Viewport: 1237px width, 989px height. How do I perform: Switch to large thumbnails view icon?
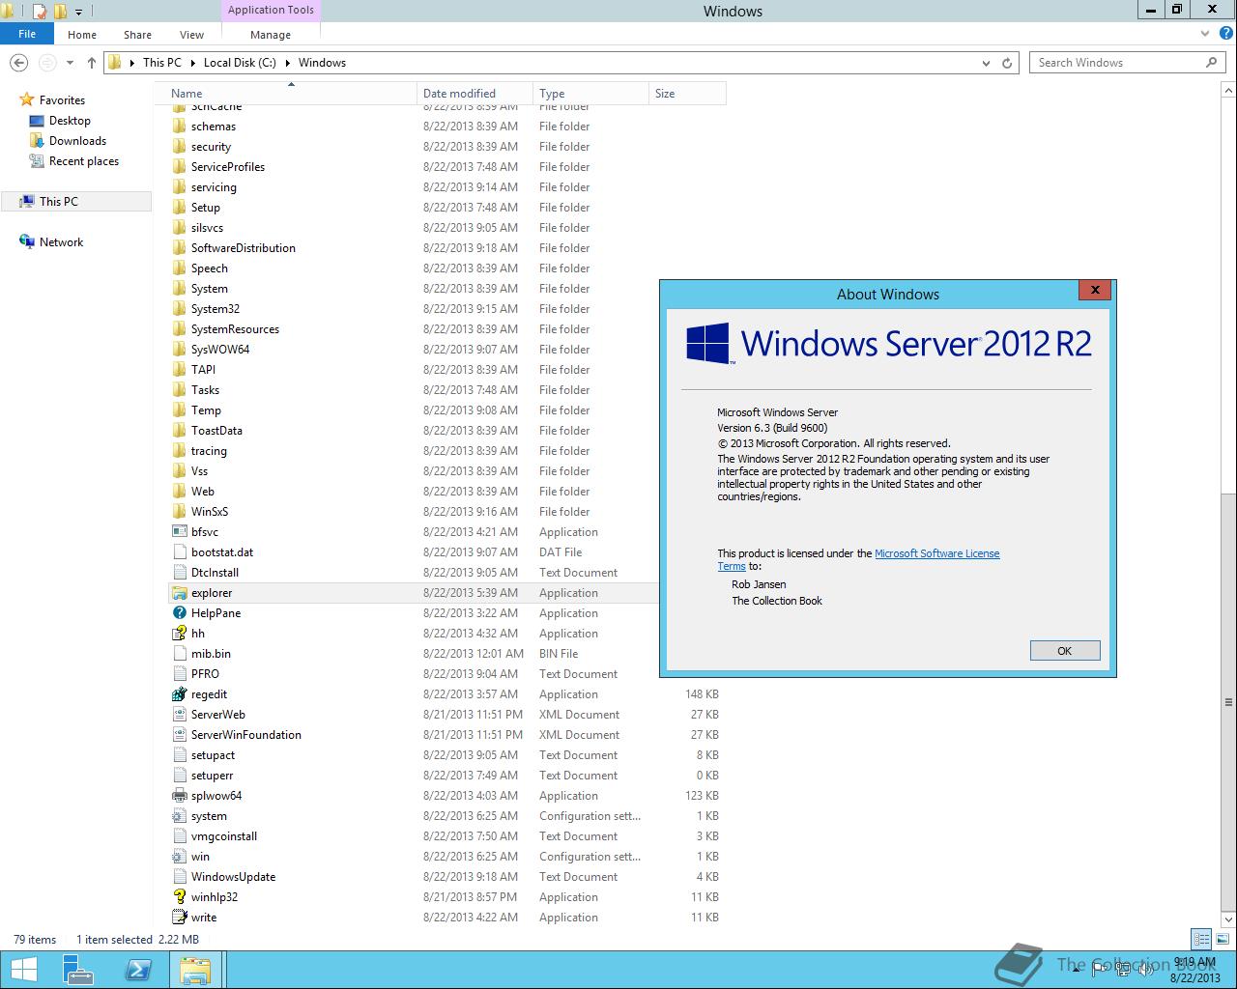click(x=1222, y=939)
